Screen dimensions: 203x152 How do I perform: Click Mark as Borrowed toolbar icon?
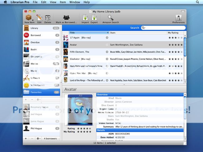pyautogui.click(x=66, y=17)
